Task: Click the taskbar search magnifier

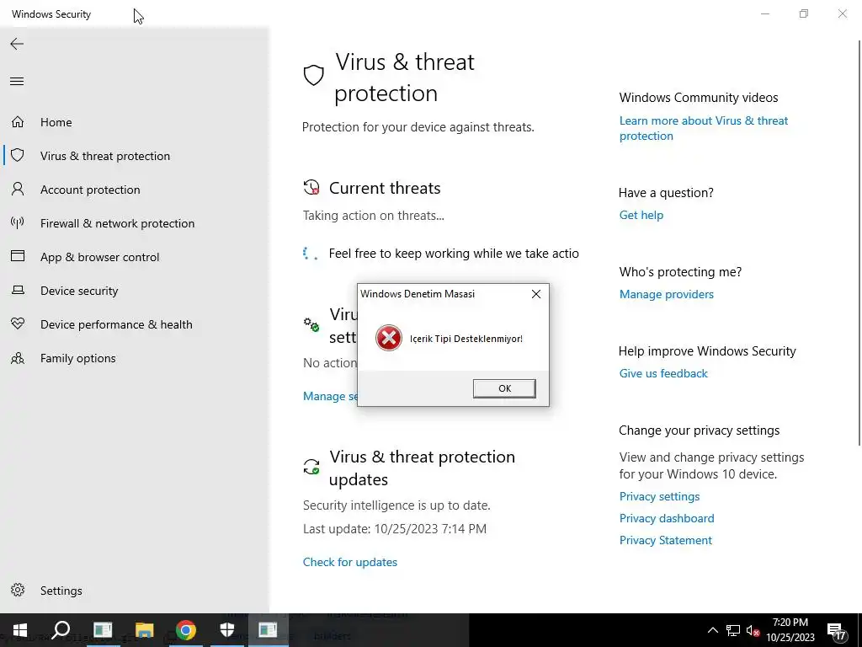Action: point(61,630)
